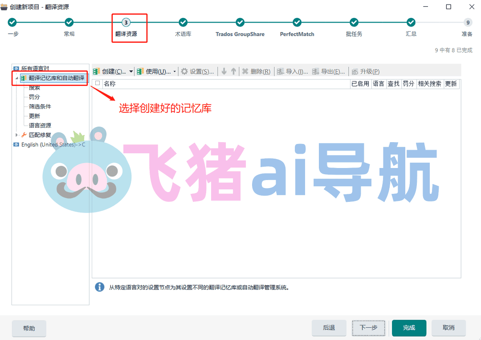Click the move down arrow icon
Screen dimensions: 481x340
tap(224, 71)
